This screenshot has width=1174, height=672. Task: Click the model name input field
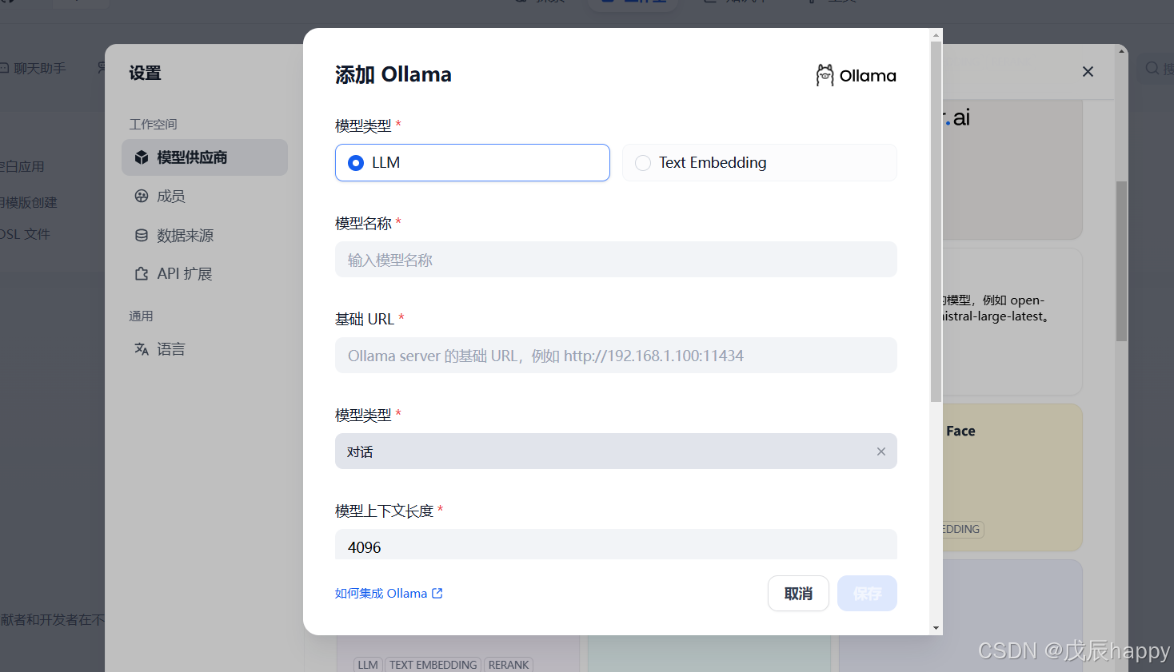tap(616, 260)
